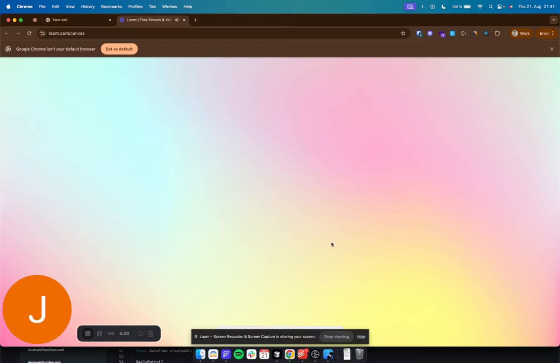Open the Edit menu
This screenshot has height=363, width=560.
coord(56,7)
